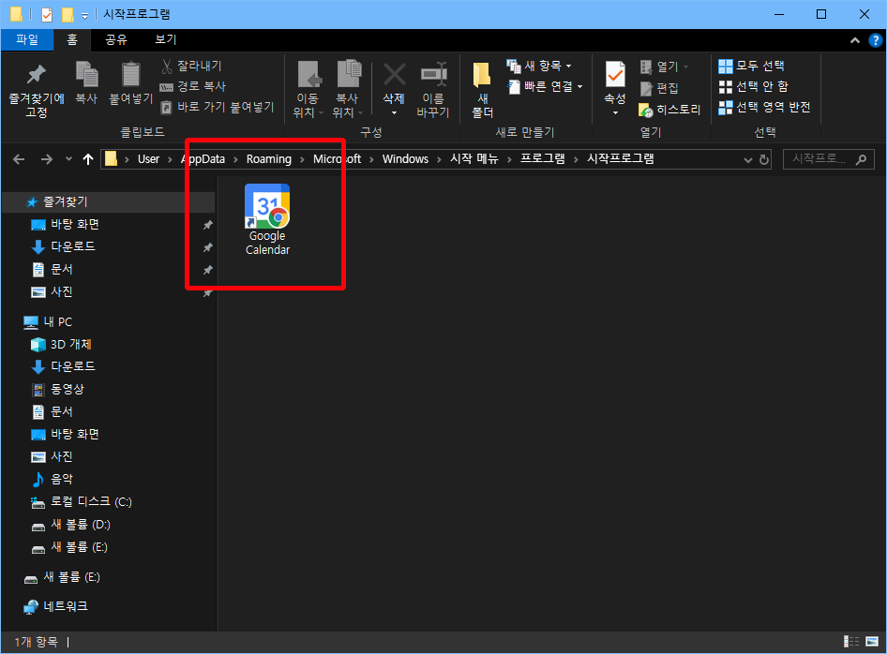Pin to Quick access (즐겨찾기에 고정)
This screenshot has height=654, width=887.
[37, 91]
